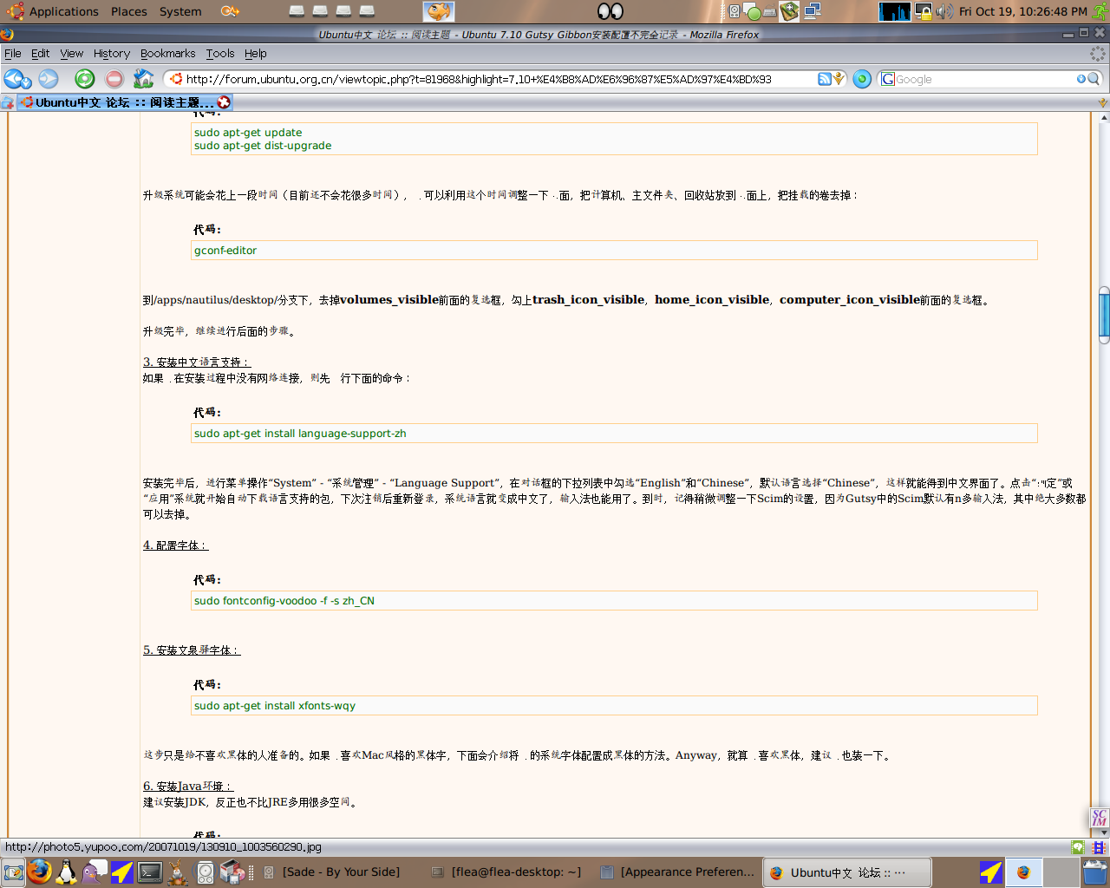Launch the terminal from bottom panel
Image resolution: width=1110 pixels, height=888 pixels.
pos(150,872)
